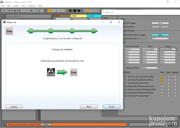Open the Automap MIDI output dropdown
This screenshot has width=180, height=128.
pos(168,49)
